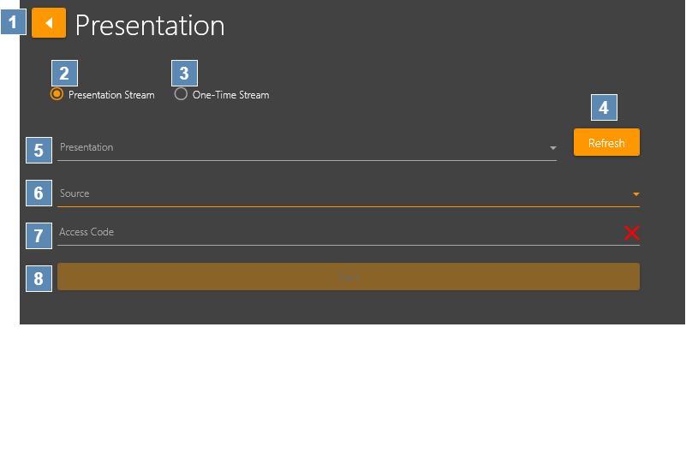Click the number 1 callout badge

[14, 21]
